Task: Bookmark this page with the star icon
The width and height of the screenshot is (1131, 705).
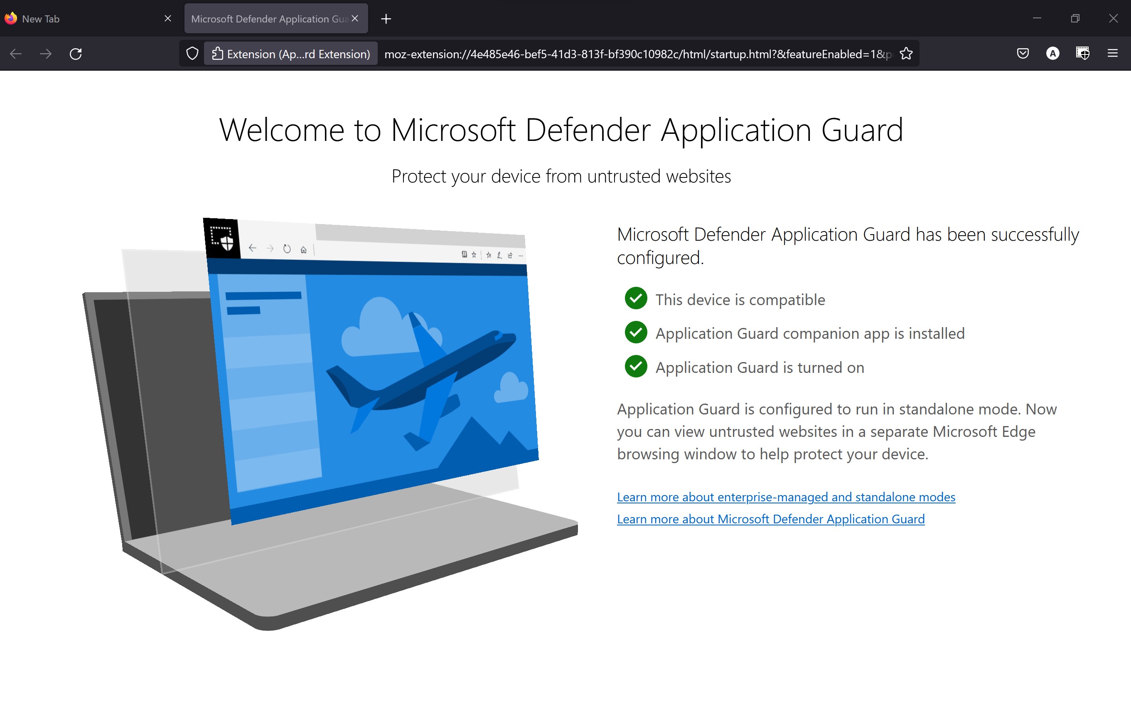Action: 906,54
